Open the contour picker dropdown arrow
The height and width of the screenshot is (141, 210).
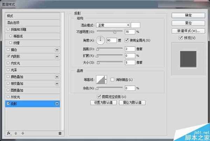[x=106, y=79]
